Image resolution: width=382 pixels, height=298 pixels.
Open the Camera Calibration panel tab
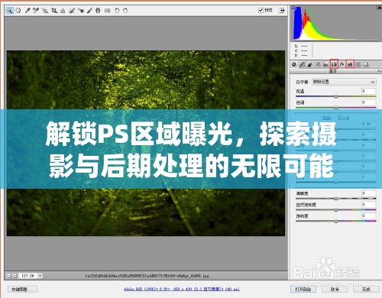pyautogui.click(x=350, y=64)
